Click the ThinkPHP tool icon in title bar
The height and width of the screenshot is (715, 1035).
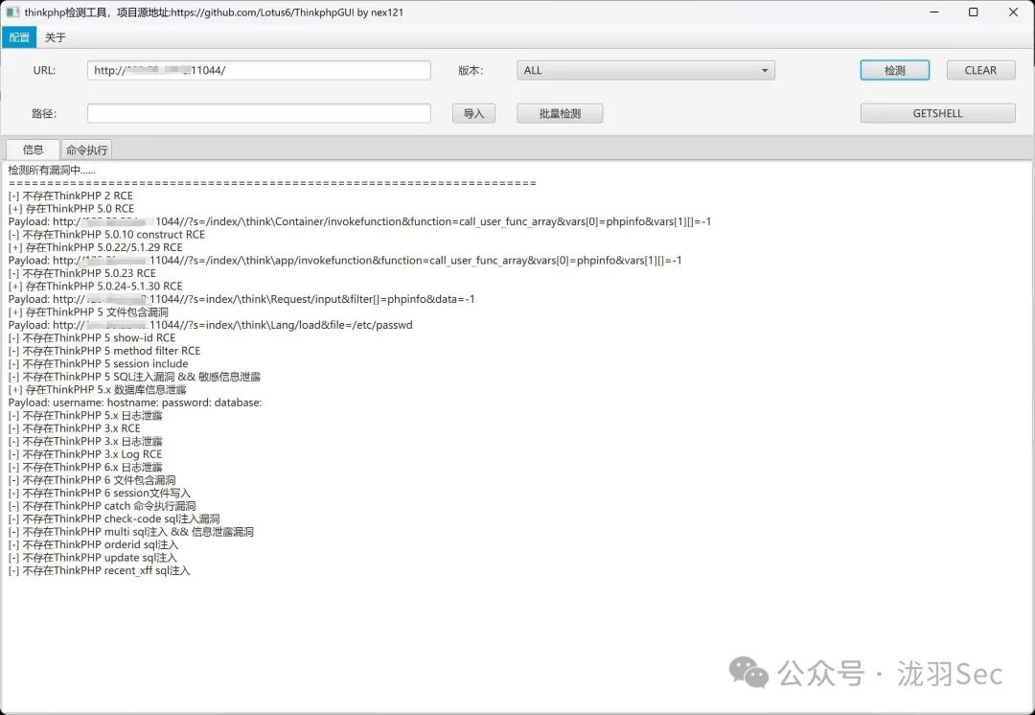click(11, 12)
